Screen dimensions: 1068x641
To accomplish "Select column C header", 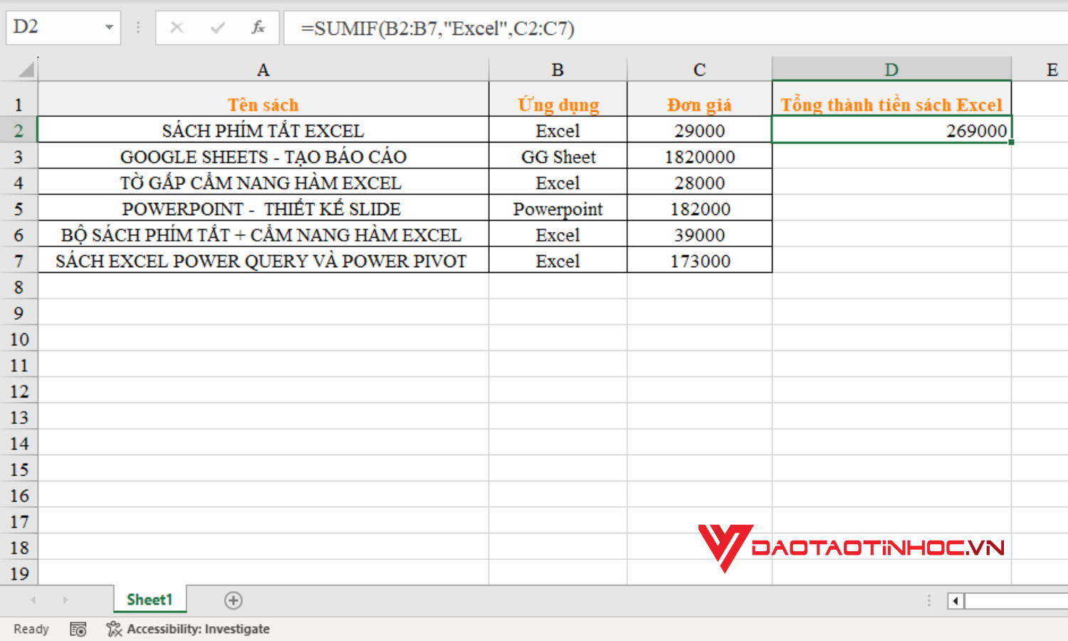I will point(700,69).
